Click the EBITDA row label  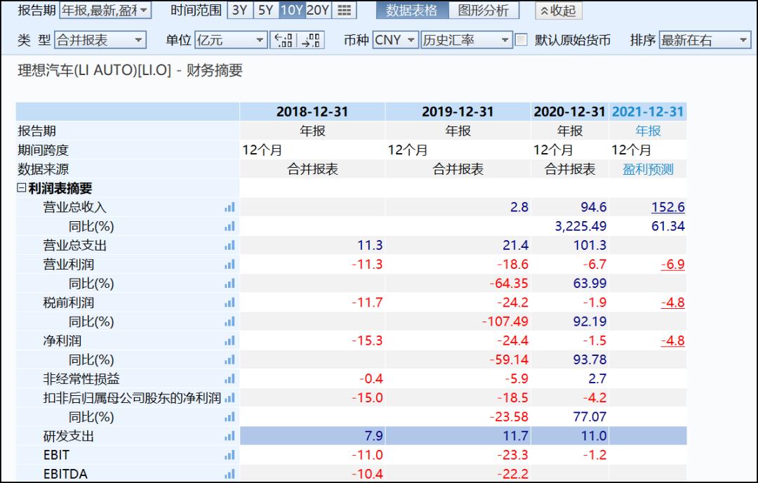(65, 475)
